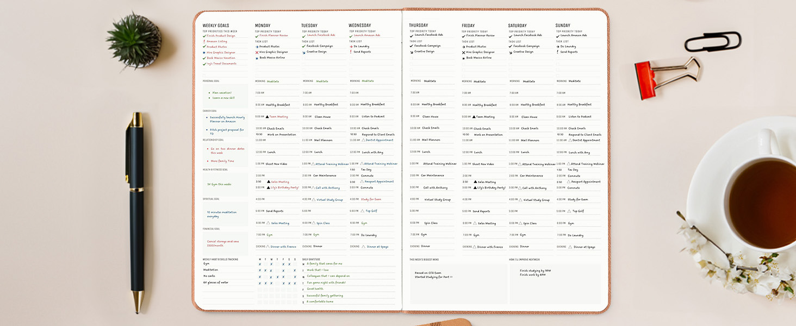Click the outlined triangle beside Wednesday's Top Golf
The width and height of the screenshot is (796, 326).
(x=363, y=211)
